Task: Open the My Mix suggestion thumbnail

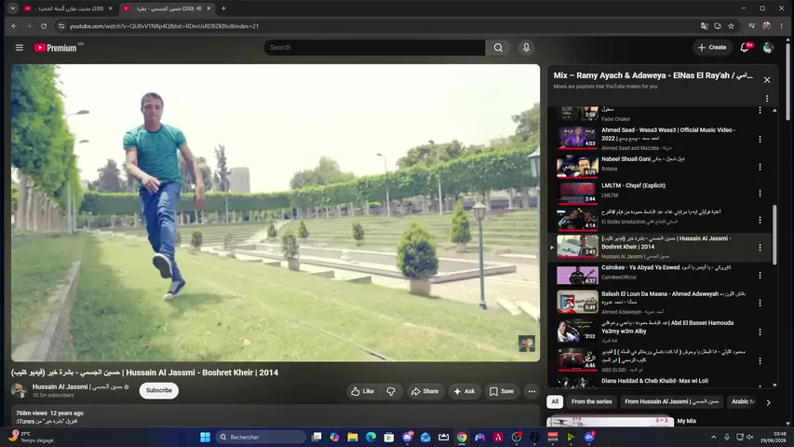Action: (x=611, y=421)
